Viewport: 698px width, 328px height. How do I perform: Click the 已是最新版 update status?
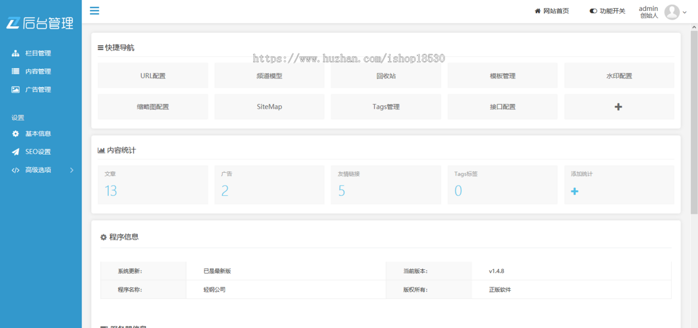(x=218, y=271)
